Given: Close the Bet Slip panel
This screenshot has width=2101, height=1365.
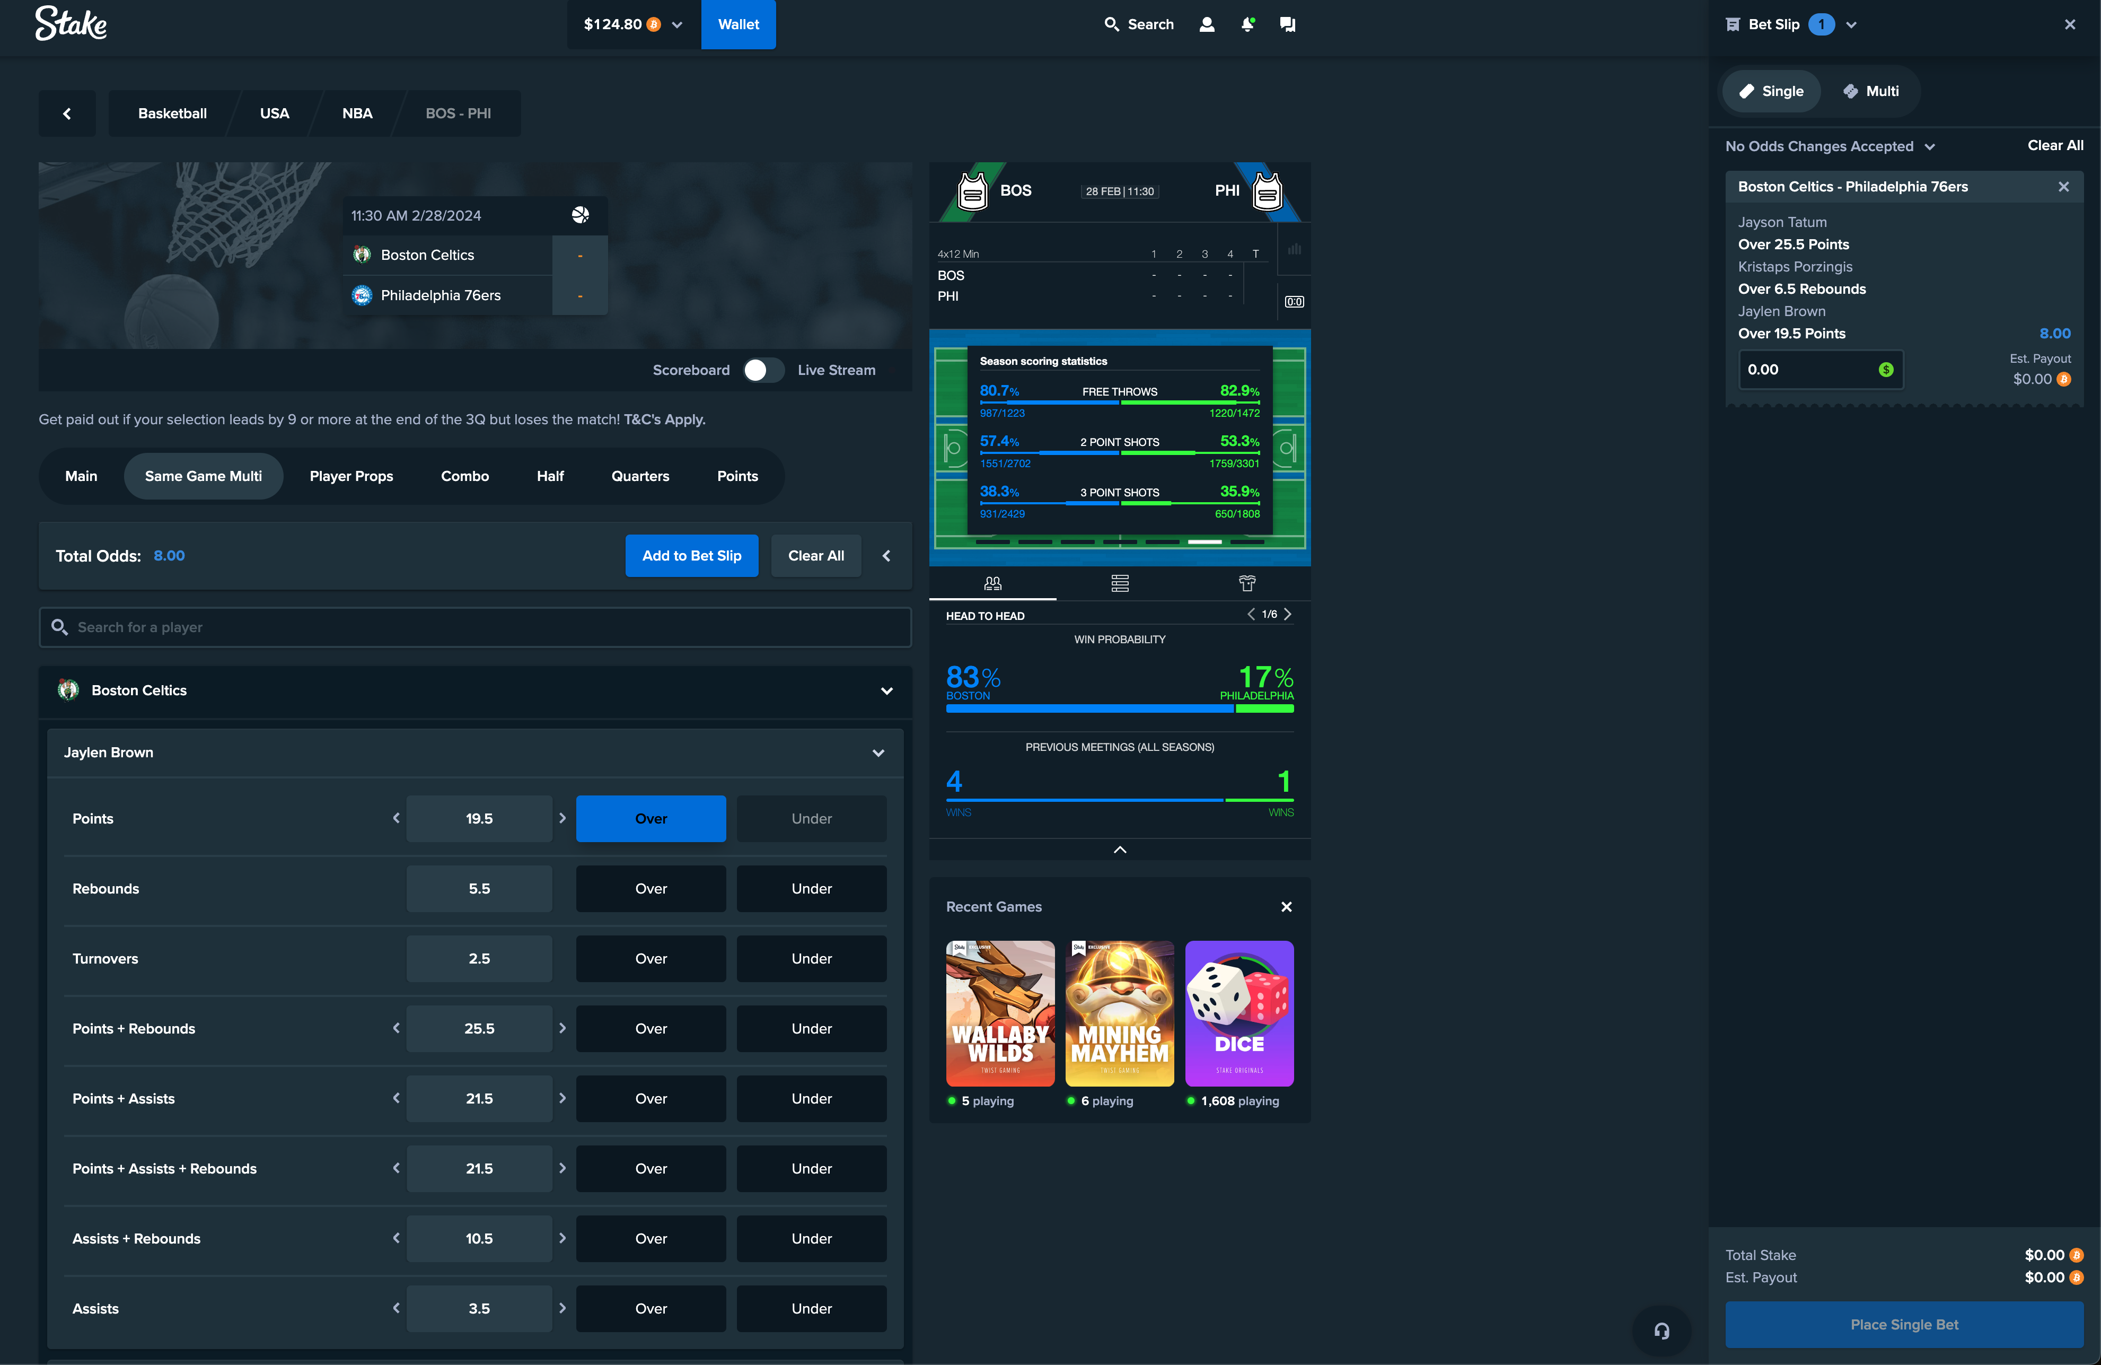Looking at the screenshot, I should point(2070,25).
